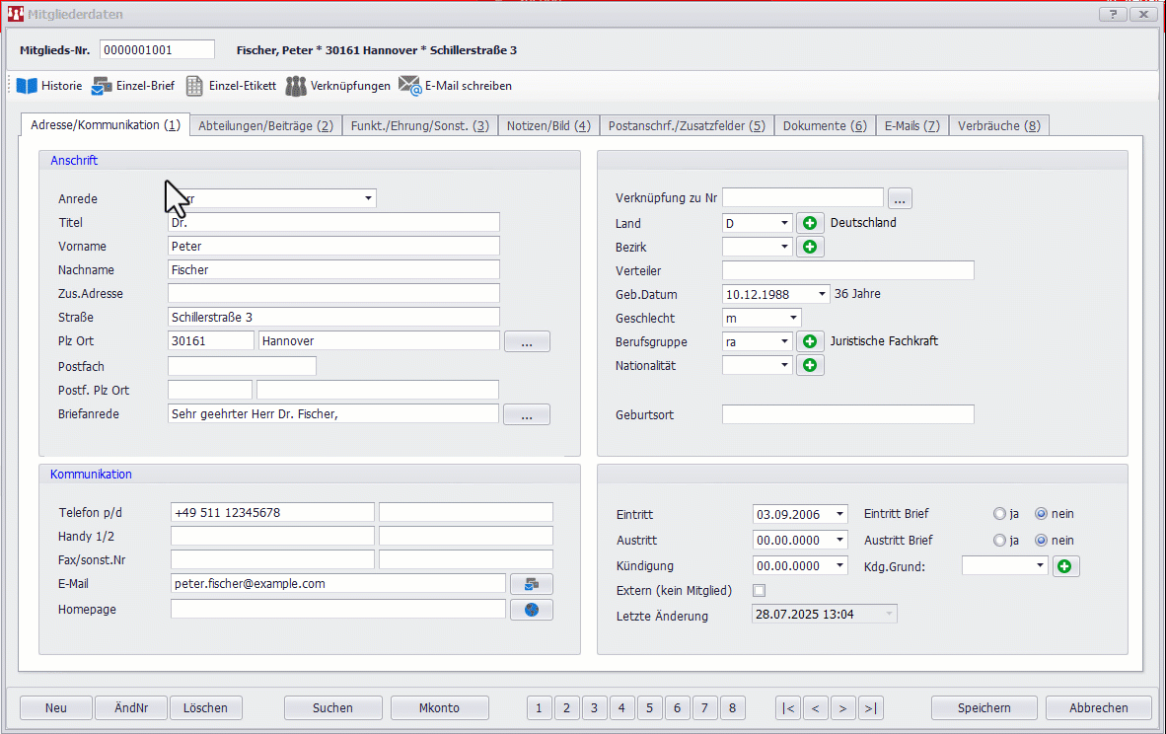The height and width of the screenshot is (734, 1166).
Task: Open Verknüpfungen people icon
Action: point(296,86)
